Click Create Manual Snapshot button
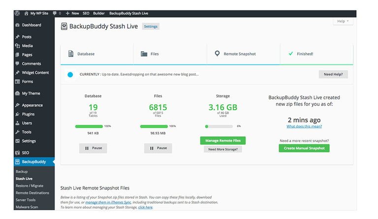 click(304, 148)
